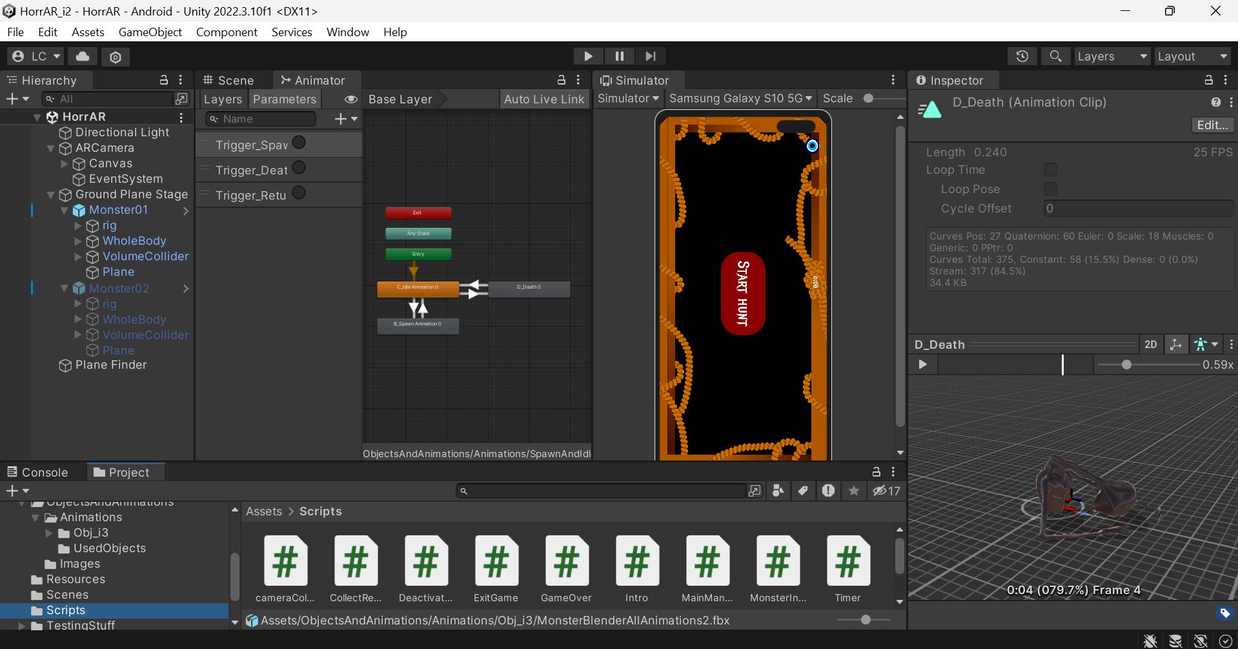Adjust the animation preview speed slider
The width and height of the screenshot is (1238, 649).
click(1126, 365)
